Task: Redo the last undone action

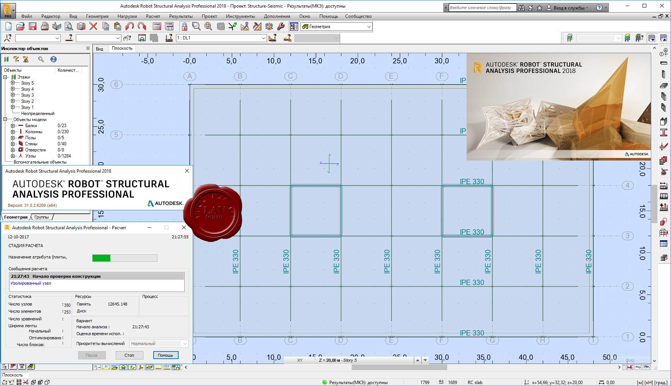Action: (x=142, y=26)
